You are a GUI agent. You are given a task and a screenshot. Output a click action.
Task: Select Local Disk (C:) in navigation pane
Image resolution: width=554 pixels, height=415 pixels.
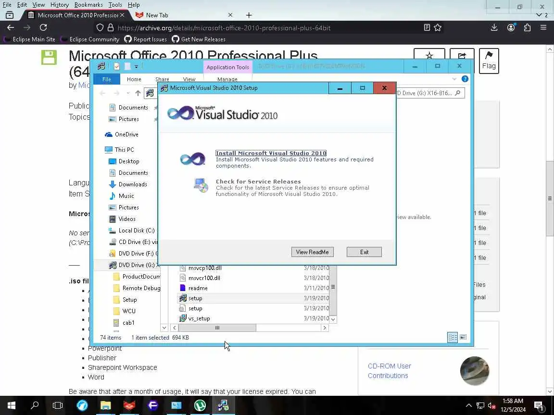tap(132, 231)
